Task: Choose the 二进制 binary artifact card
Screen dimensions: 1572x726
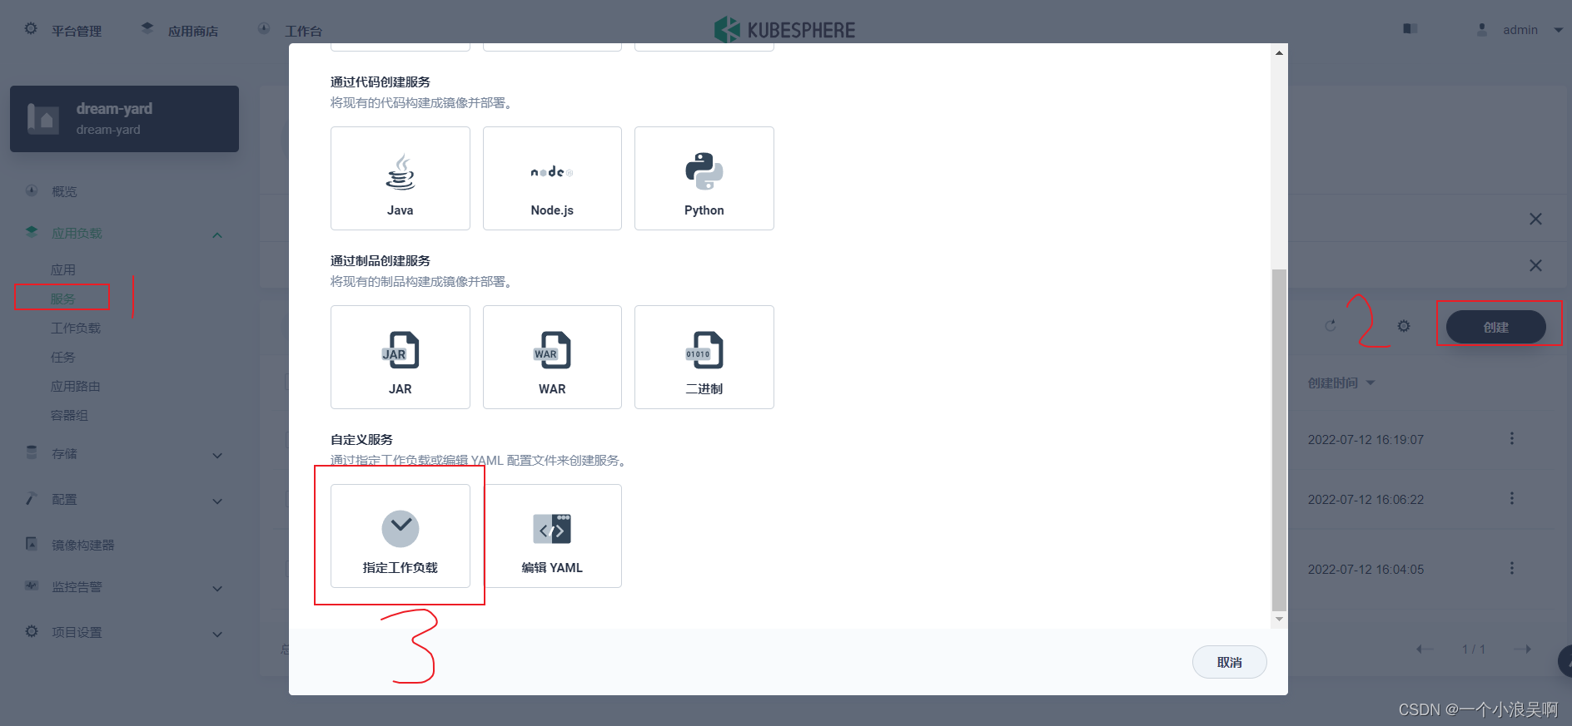Action: [704, 357]
